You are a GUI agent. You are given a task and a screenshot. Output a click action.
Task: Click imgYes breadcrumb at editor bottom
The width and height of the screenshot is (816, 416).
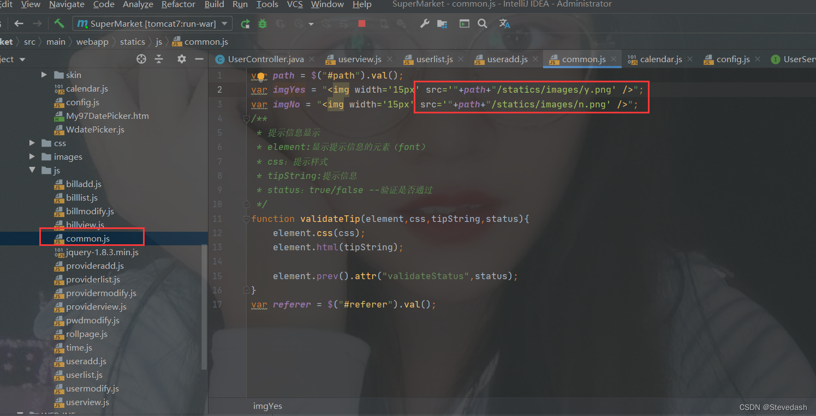click(267, 406)
